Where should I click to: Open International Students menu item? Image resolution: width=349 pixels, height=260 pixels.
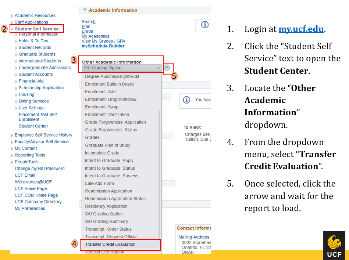click(x=40, y=61)
